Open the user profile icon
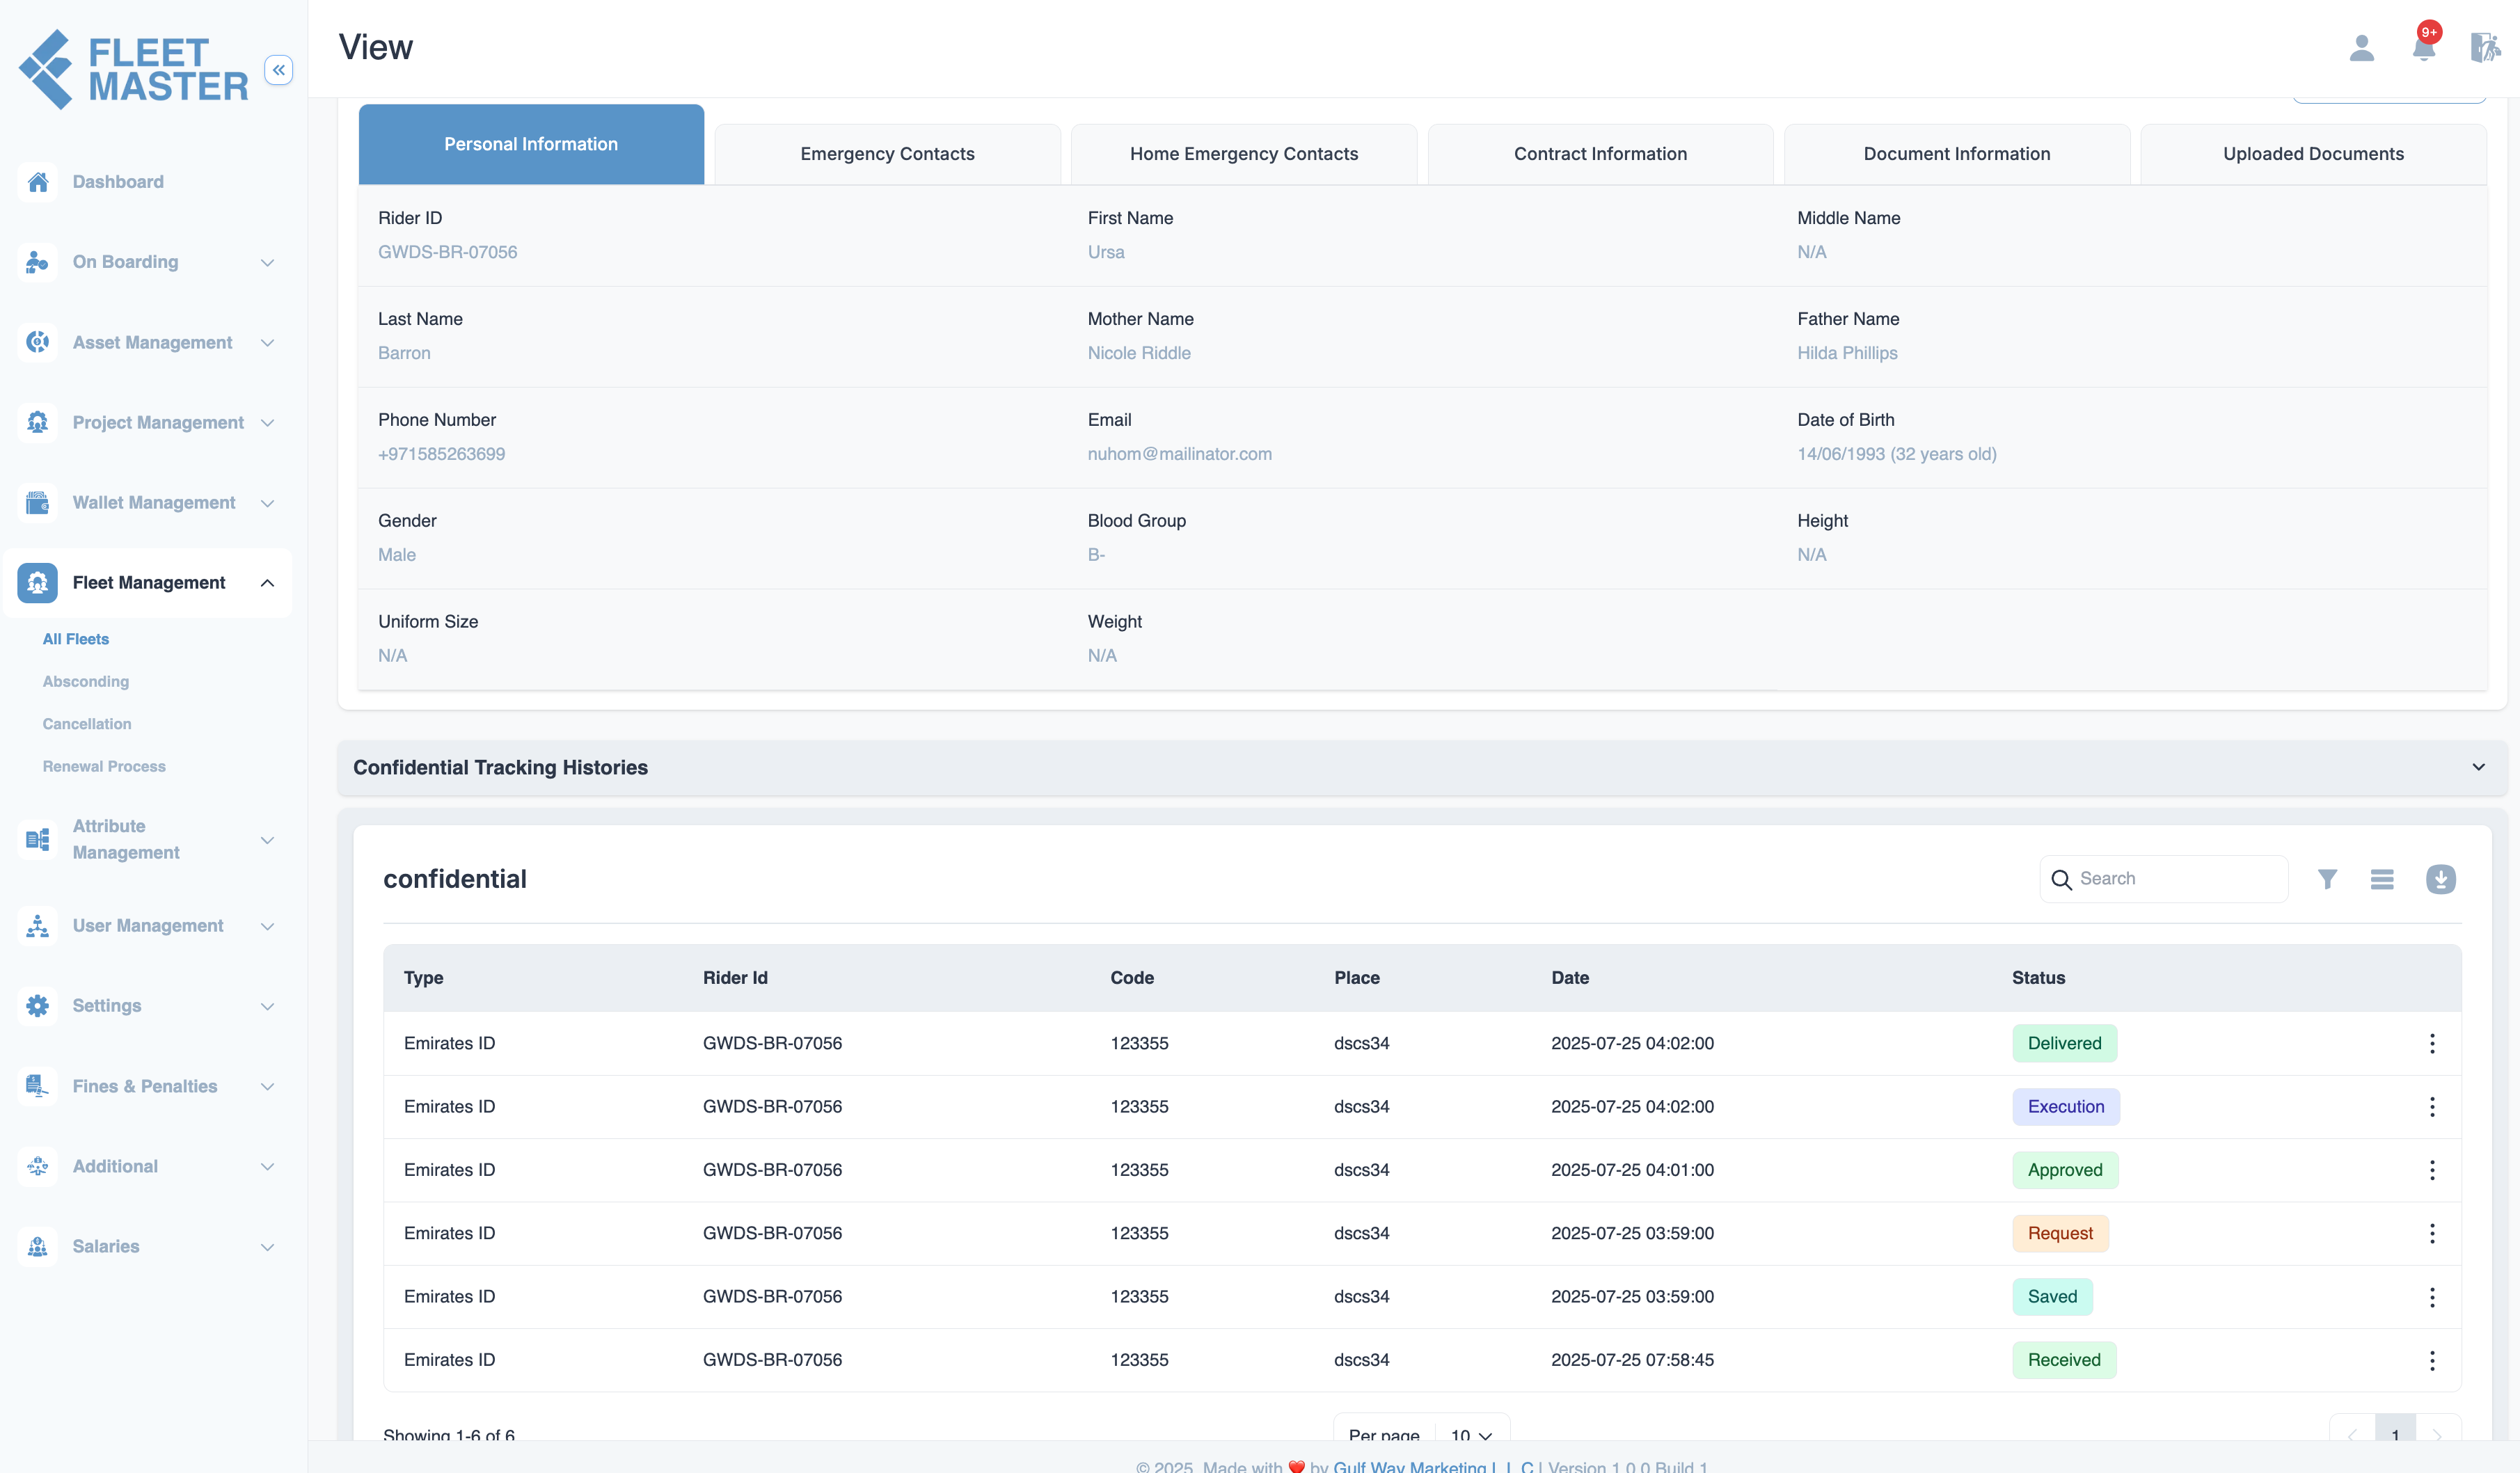This screenshot has width=2520, height=1473. (x=2361, y=48)
